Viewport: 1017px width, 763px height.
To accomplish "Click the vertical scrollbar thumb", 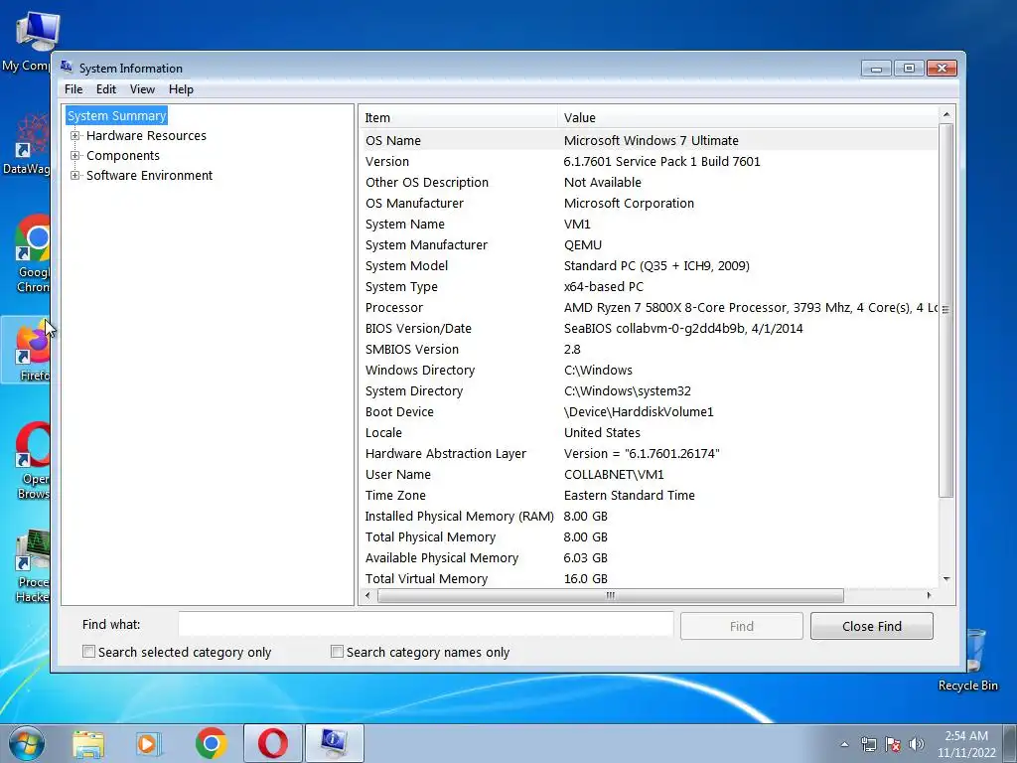I will [x=946, y=310].
